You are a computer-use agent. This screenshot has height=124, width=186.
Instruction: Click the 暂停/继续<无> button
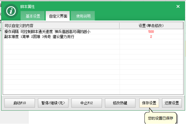click(x=53, y=103)
